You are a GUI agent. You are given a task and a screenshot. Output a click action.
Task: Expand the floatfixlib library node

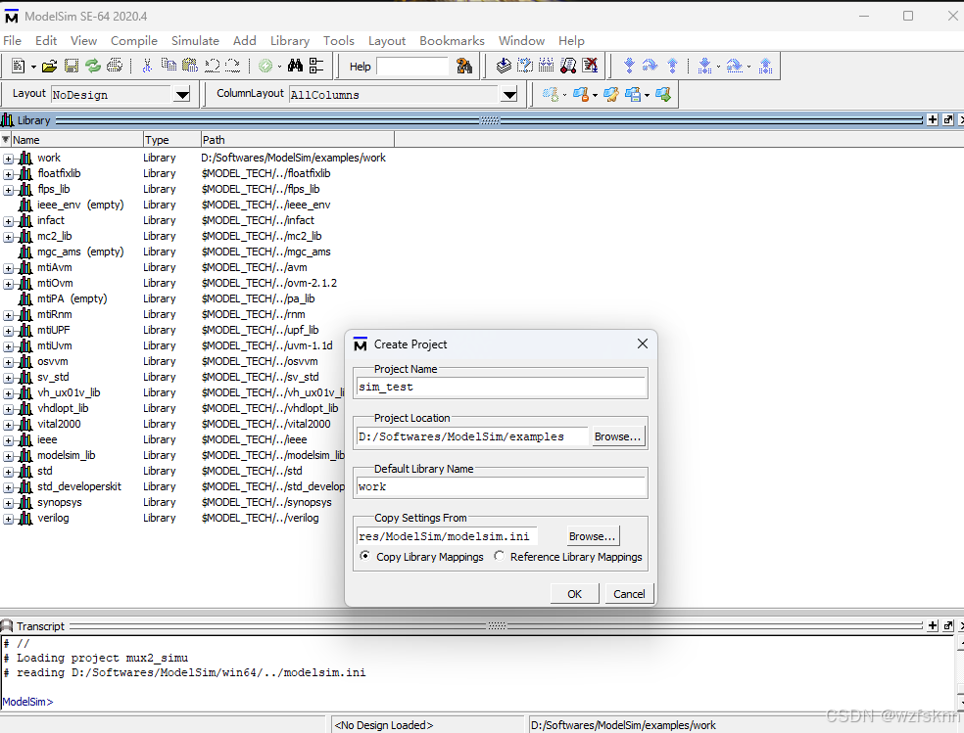coord(8,174)
